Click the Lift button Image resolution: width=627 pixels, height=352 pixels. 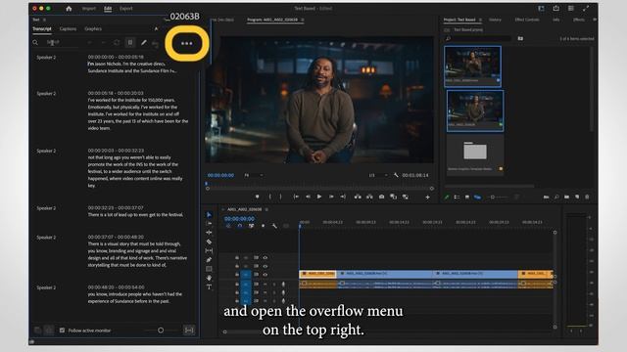[358, 197]
